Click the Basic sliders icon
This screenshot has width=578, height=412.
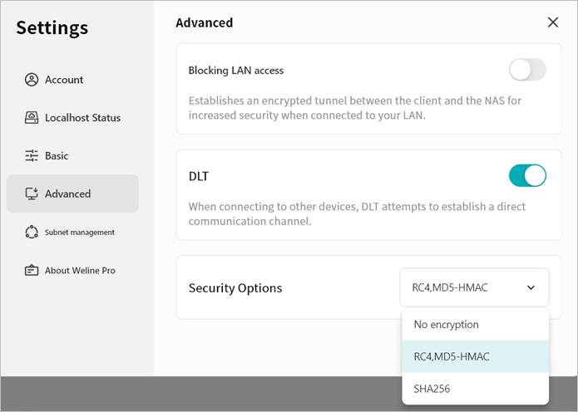coord(32,155)
